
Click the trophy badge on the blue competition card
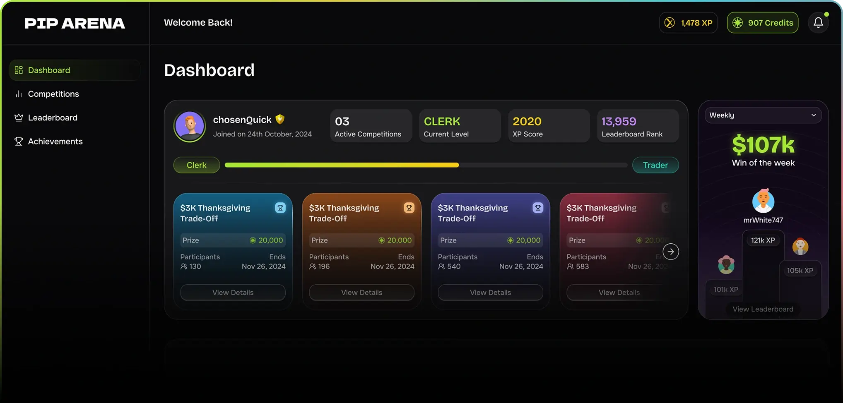point(280,208)
